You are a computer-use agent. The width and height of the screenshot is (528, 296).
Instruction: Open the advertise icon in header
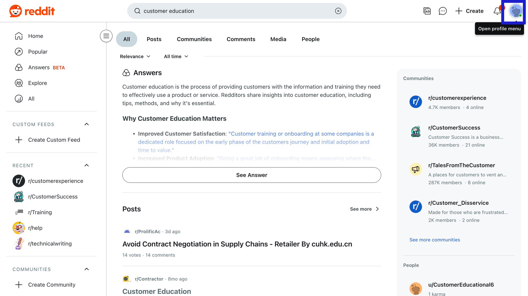(427, 11)
